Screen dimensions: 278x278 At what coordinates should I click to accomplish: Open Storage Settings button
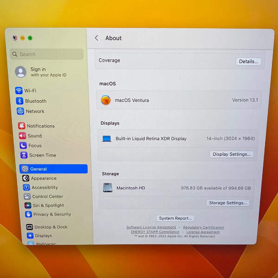(x=228, y=203)
